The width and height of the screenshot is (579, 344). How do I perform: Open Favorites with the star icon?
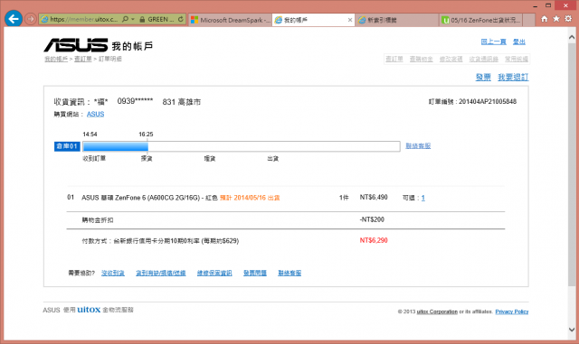tap(556, 19)
